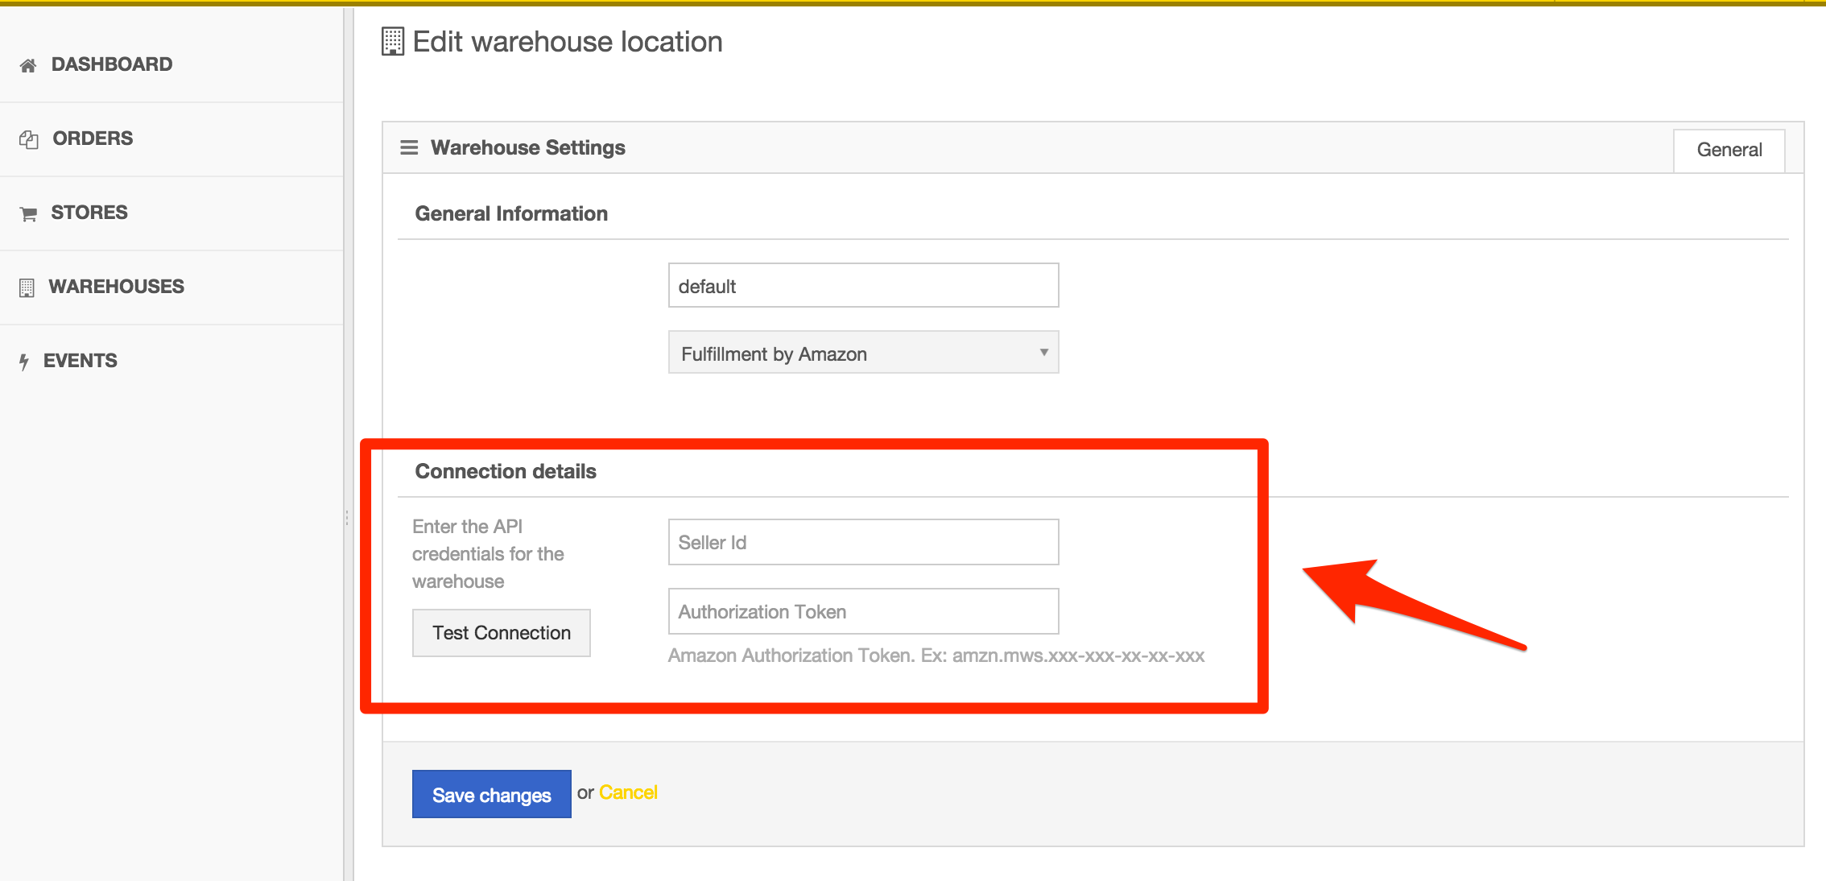
Task: Open the Events menu item
Action: pyautogui.click(x=171, y=361)
